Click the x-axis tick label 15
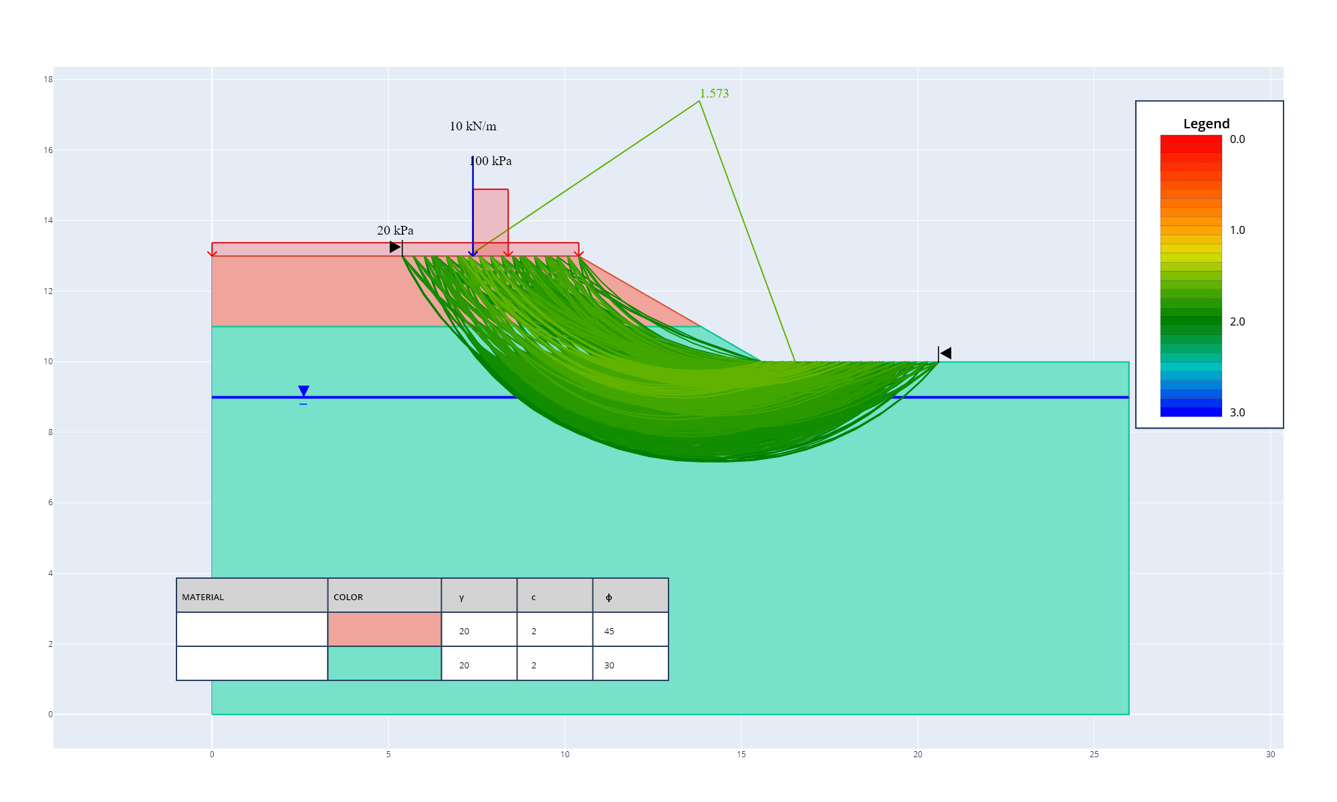The height and width of the screenshot is (802, 1337). tap(741, 755)
